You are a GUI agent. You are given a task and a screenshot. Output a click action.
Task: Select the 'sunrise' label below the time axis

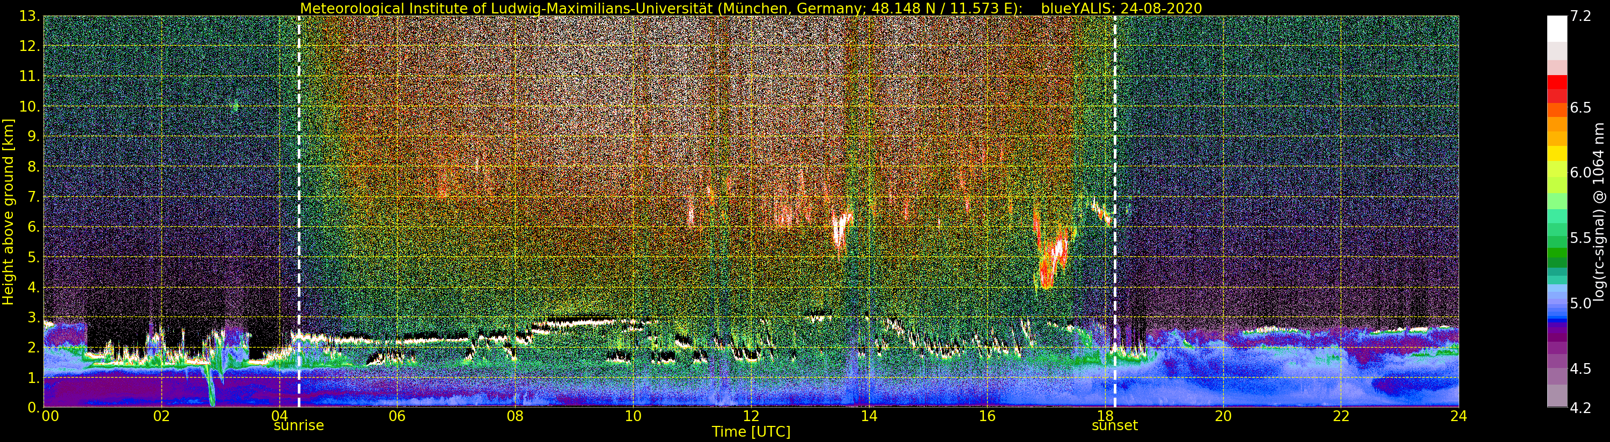click(x=299, y=426)
